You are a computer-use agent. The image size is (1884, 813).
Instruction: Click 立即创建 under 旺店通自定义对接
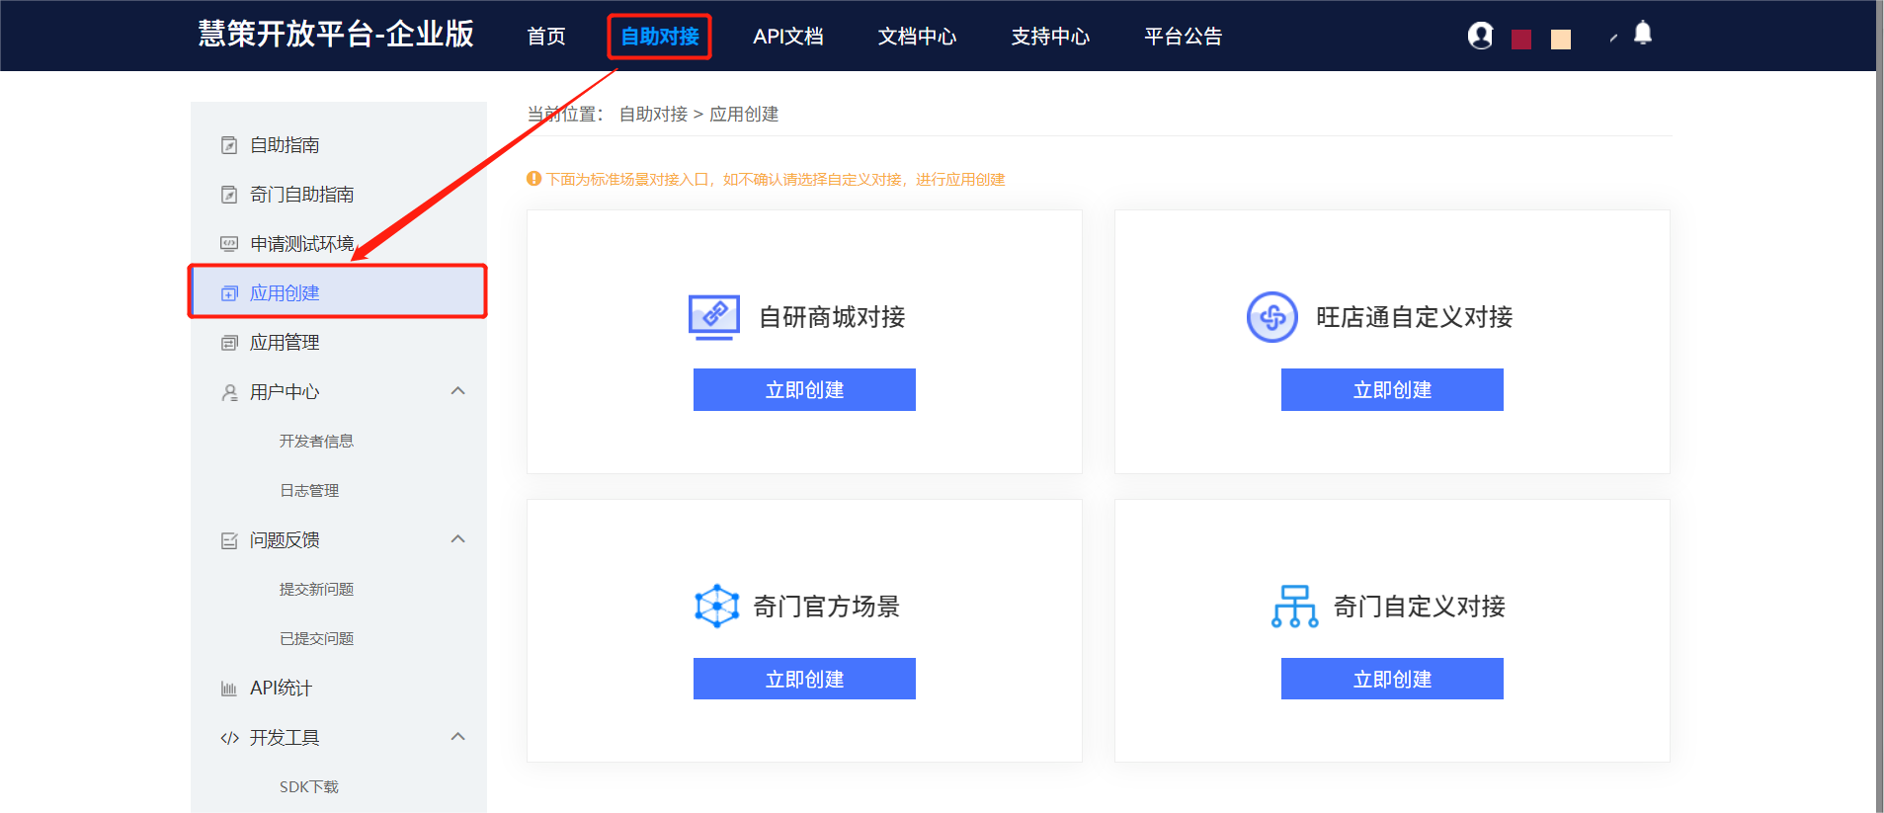(1392, 390)
